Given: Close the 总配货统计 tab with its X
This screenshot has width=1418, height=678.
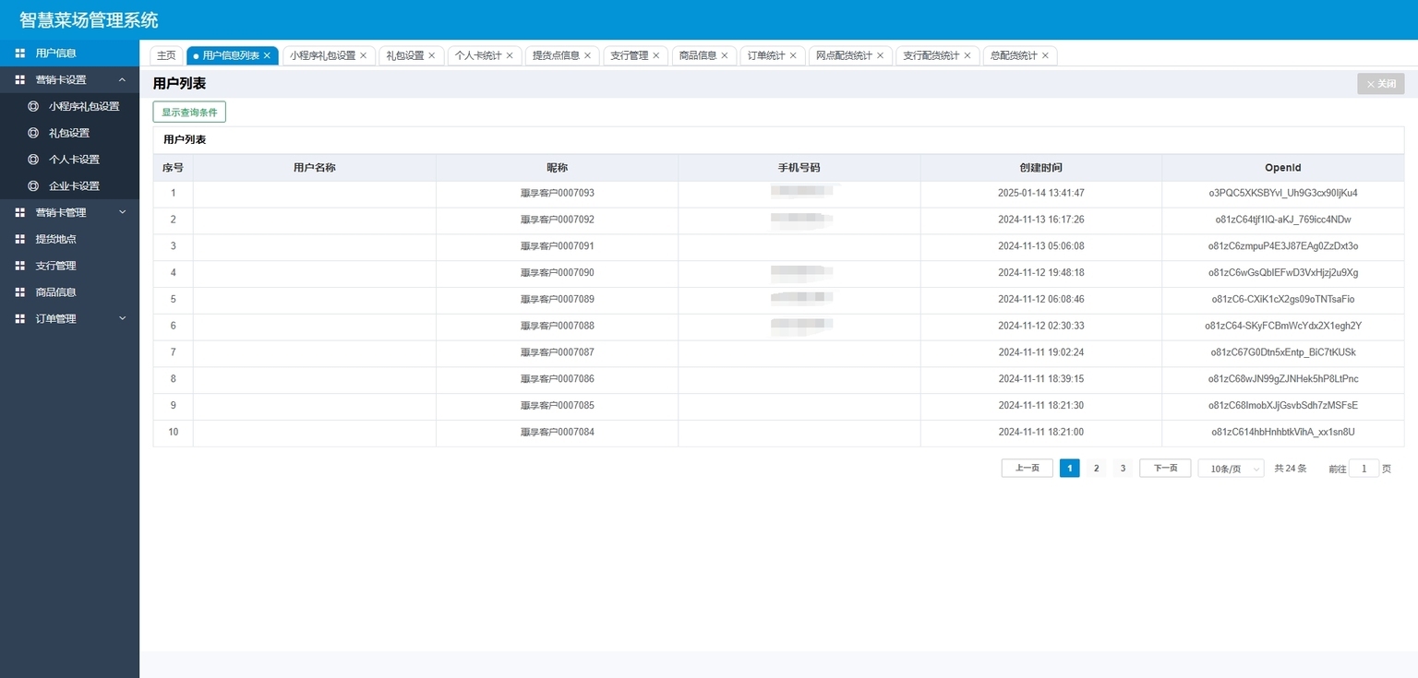Looking at the screenshot, I should [1045, 56].
